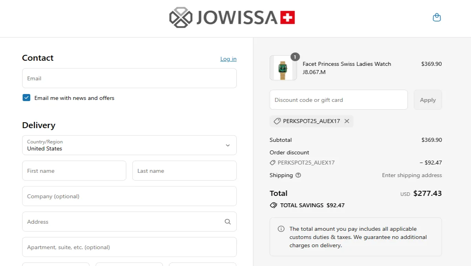Screen dimensions: 471x266
Task: Click the Apply discount button
Action: tap(428, 100)
